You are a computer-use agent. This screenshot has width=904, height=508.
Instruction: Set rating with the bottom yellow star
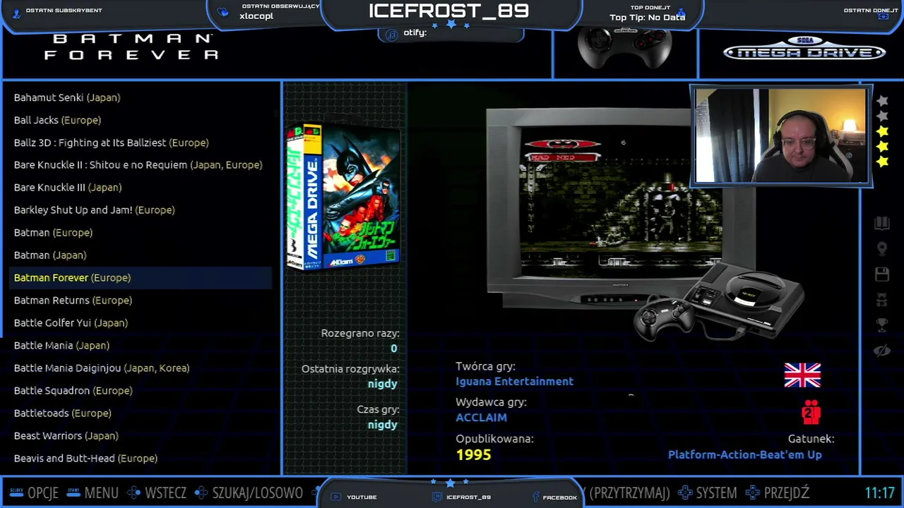[x=882, y=162]
